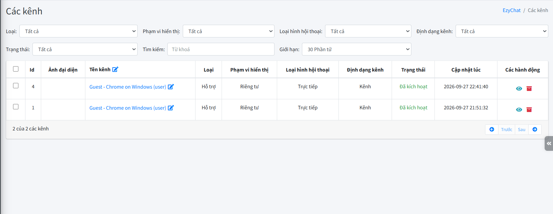Go to previous page with left arrow icon
Image resolution: width=553 pixels, height=214 pixels.
[492, 129]
